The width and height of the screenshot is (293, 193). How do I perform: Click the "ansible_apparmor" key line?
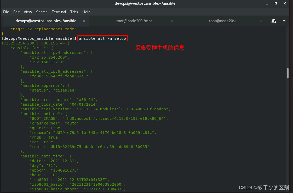coord(45,86)
